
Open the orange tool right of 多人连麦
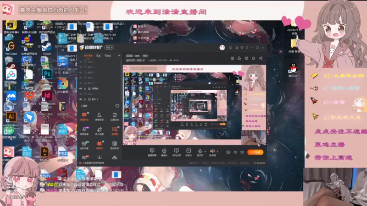pos(114,131)
